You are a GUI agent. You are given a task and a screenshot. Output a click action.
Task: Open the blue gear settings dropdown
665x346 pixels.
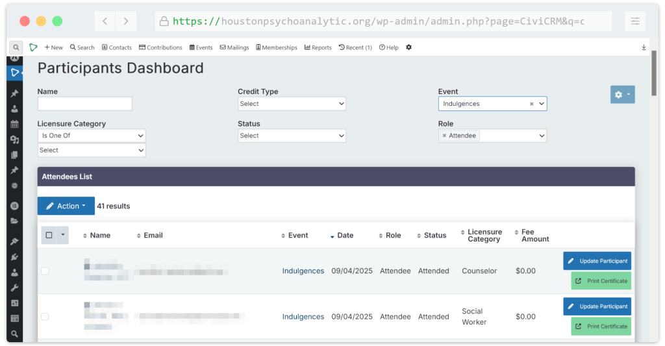pyautogui.click(x=623, y=95)
